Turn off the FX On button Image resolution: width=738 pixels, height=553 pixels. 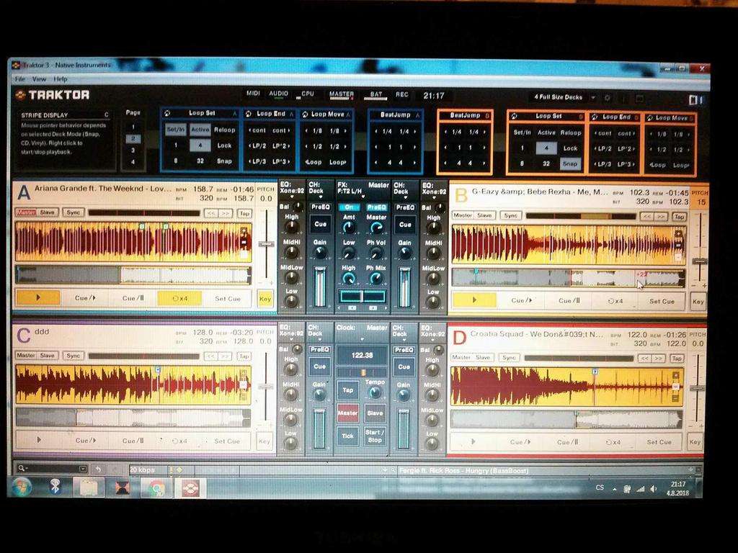click(349, 207)
